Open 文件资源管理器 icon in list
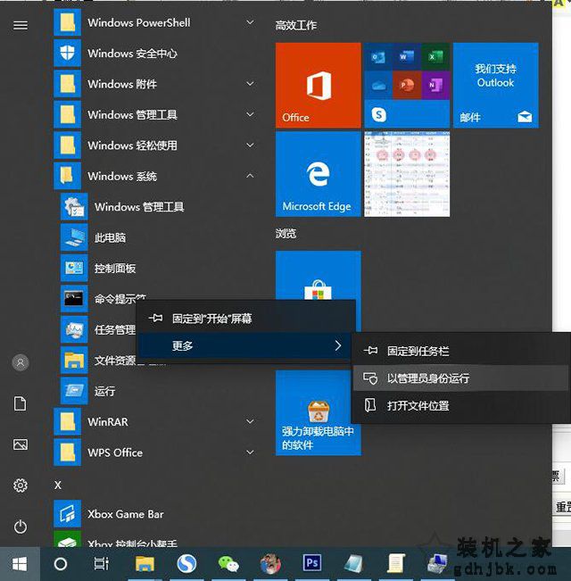Screen dimensions: 571x581 tap(74, 361)
